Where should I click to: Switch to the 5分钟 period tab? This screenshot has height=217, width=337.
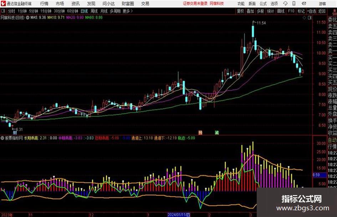coord(34,11)
